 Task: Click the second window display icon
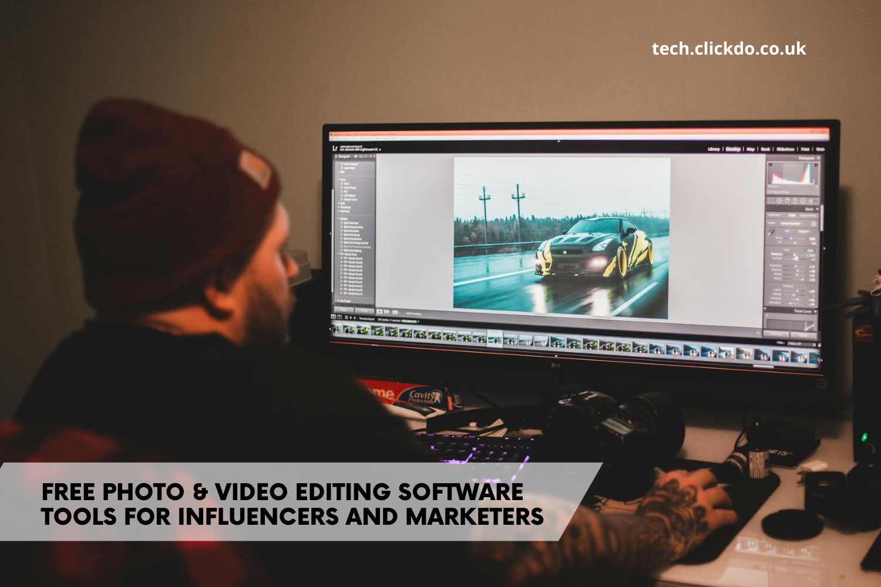point(339,317)
